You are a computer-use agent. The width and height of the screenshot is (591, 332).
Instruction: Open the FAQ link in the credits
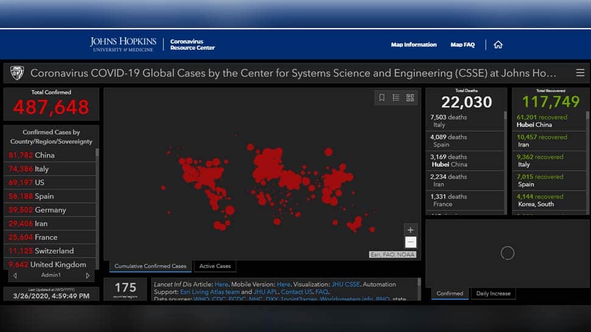click(x=322, y=292)
